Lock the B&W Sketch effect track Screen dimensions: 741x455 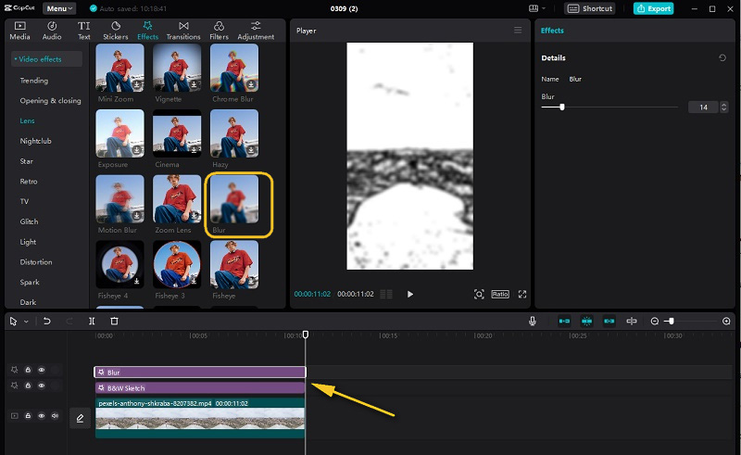click(28, 385)
